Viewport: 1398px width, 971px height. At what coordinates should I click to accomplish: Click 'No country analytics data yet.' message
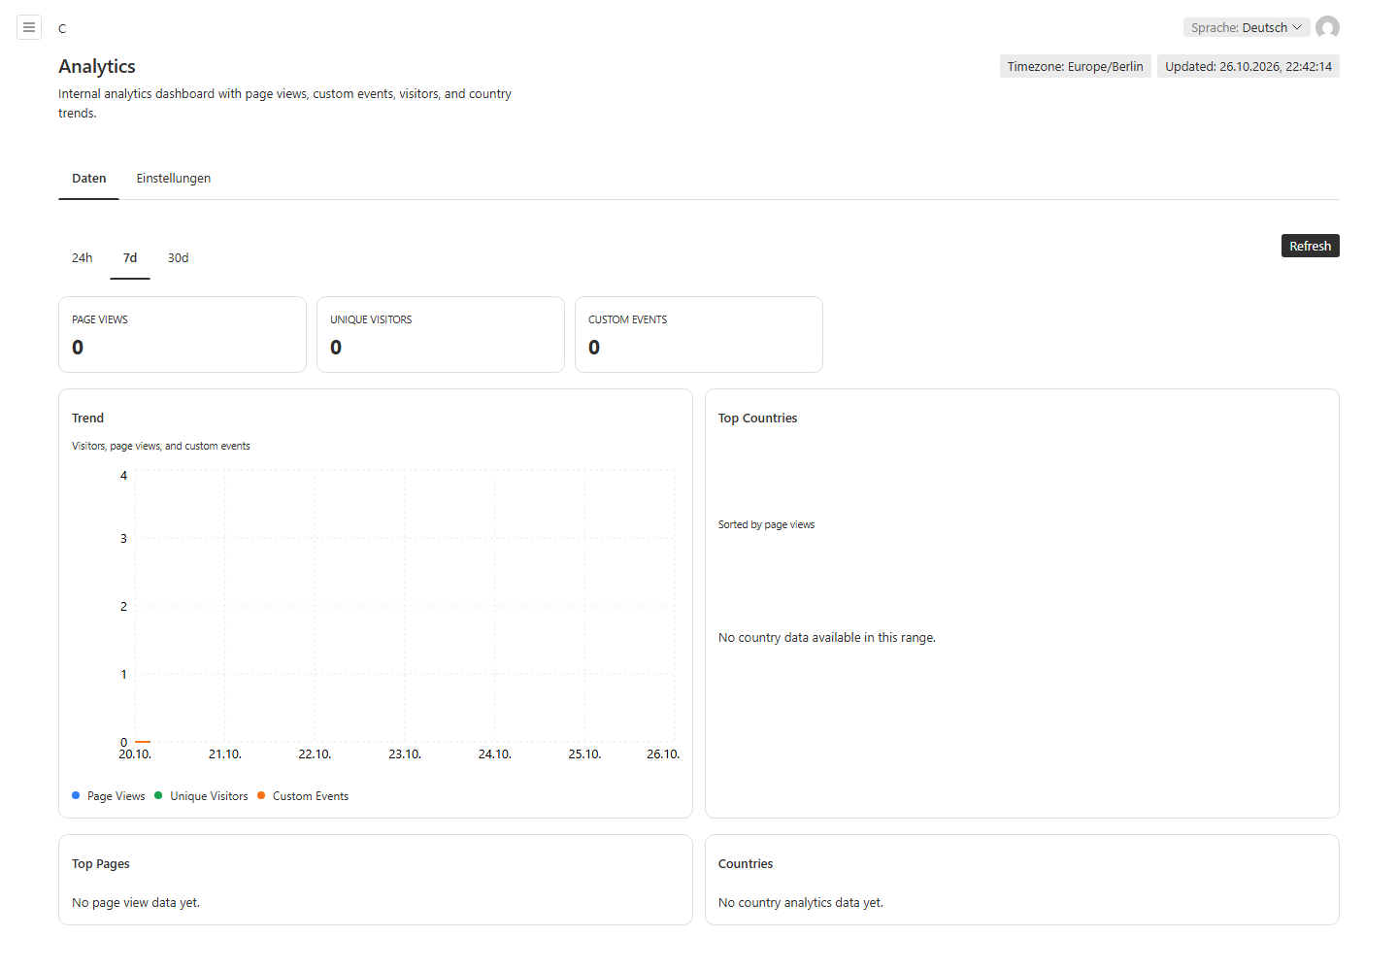click(801, 903)
